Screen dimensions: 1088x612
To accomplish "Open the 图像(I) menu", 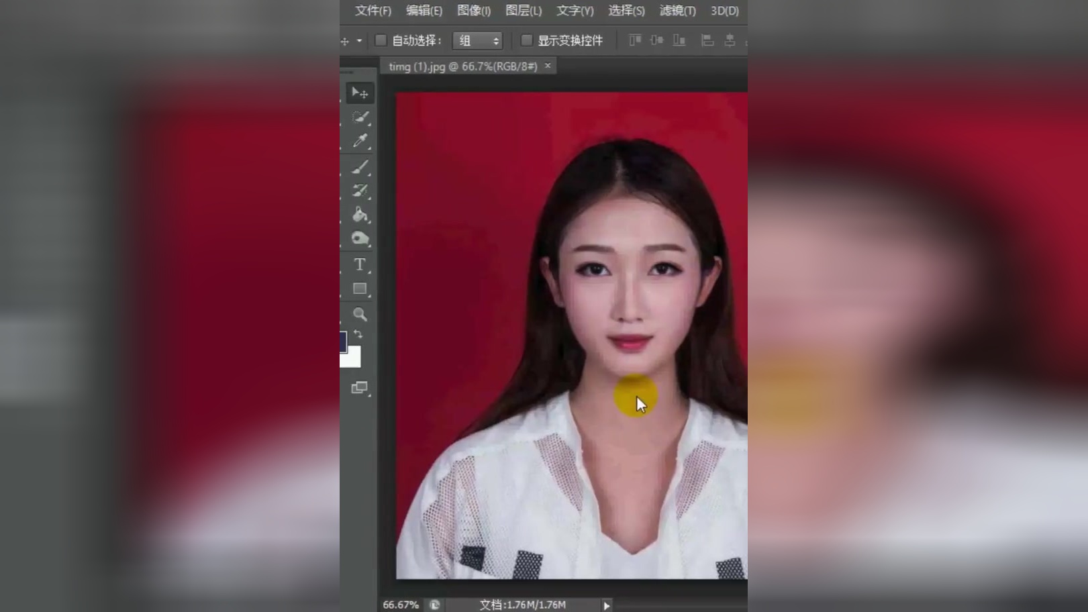I will tap(474, 11).
